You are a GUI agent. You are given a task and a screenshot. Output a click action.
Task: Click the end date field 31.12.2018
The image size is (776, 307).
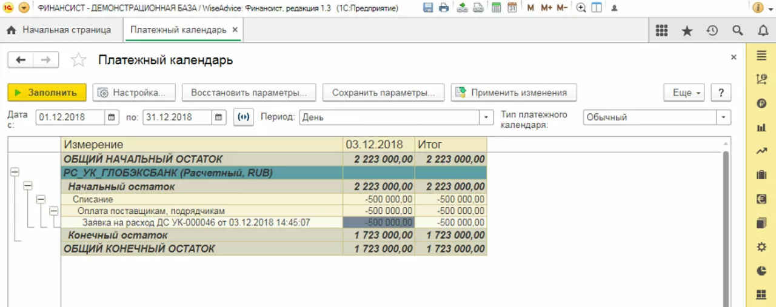(177, 117)
